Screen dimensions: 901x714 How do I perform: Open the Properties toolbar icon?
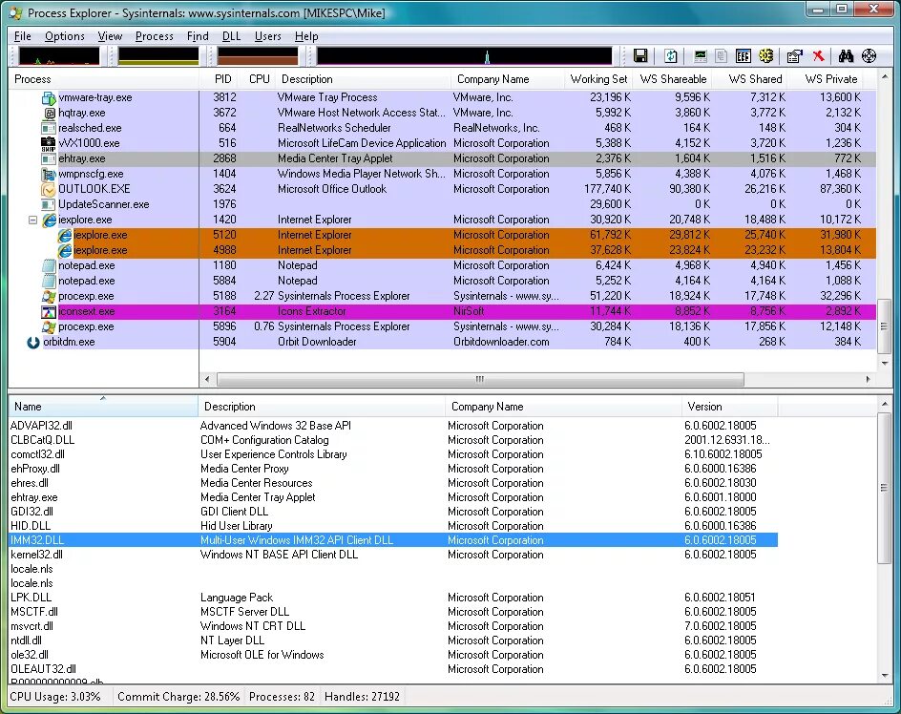(795, 55)
